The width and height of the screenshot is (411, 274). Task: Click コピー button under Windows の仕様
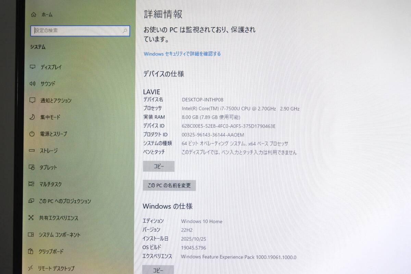pos(158,270)
